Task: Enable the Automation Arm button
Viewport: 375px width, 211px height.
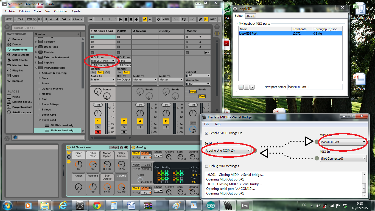Action: pyautogui.click(x=145, y=20)
